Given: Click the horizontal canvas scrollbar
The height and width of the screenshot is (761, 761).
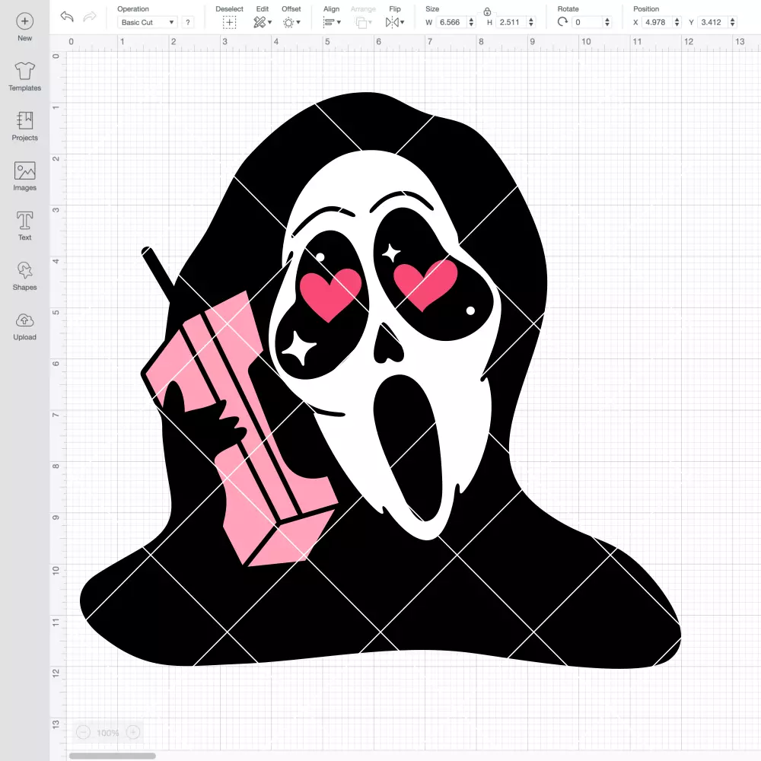Looking at the screenshot, I should (x=112, y=756).
